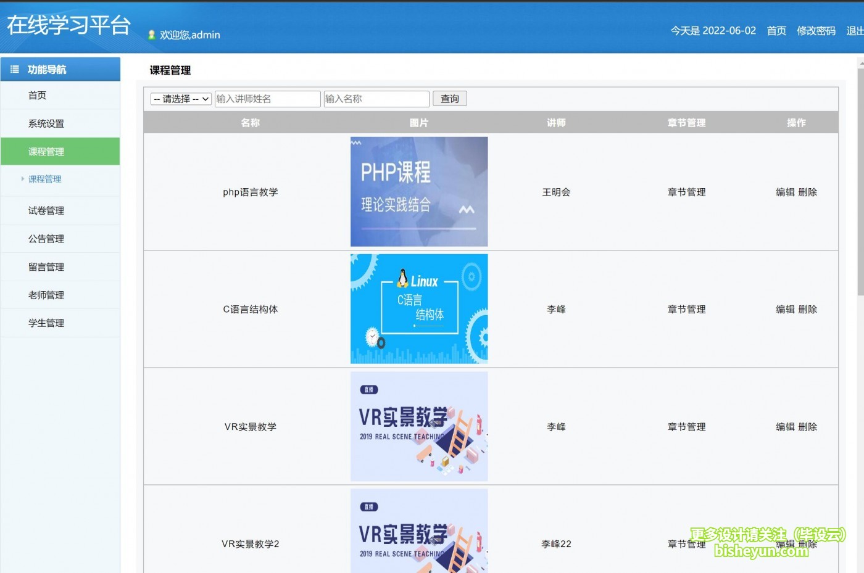The width and height of the screenshot is (864, 573).
Task: Click the user avatar icon beside 欢迎您,admin
Action: click(x=151, y=35)
